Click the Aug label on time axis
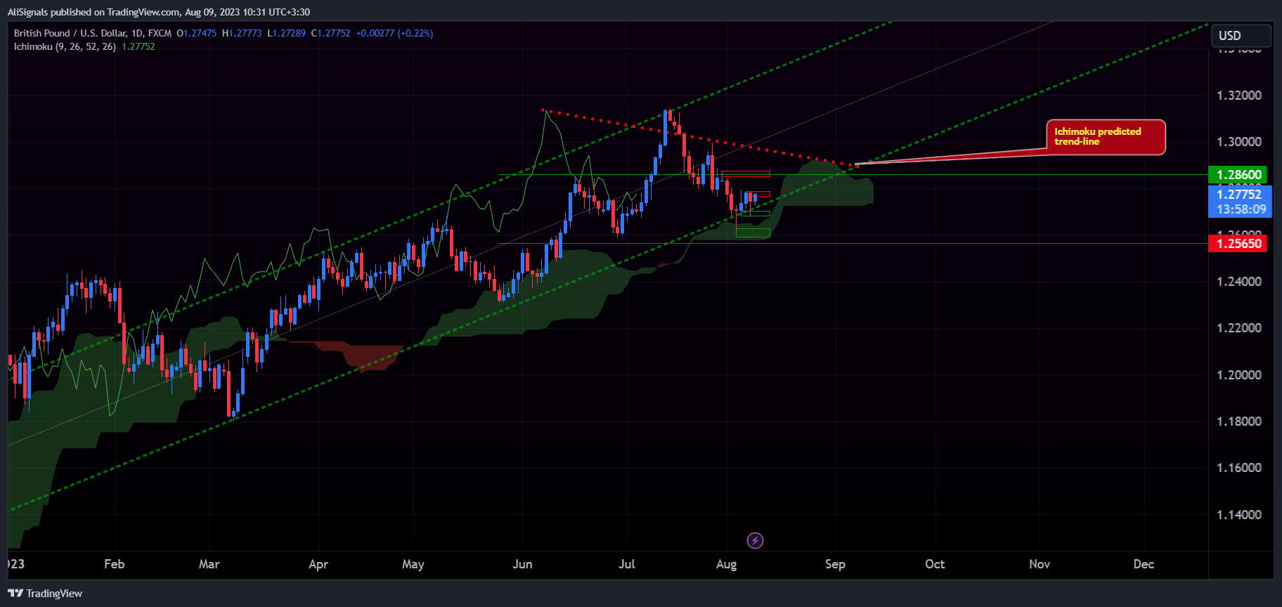1282x607 pixels. tap(726, 564)
